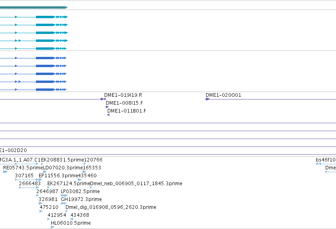The height and width of the screenshot is (229, 336).
Task: Select the 434368 EST label
Action: coord(80,215)
